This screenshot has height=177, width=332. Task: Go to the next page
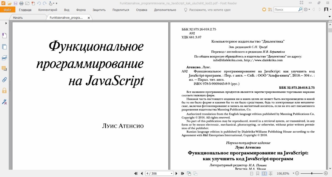click(177, 173)
